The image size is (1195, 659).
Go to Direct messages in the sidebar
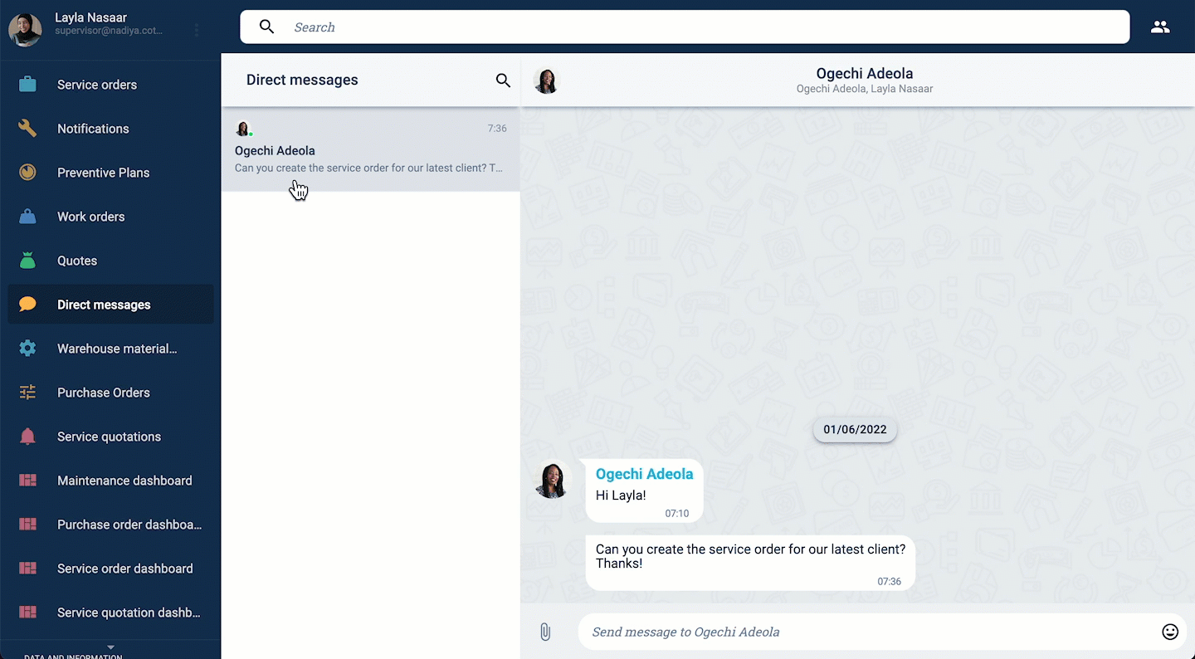coord(110,305)
